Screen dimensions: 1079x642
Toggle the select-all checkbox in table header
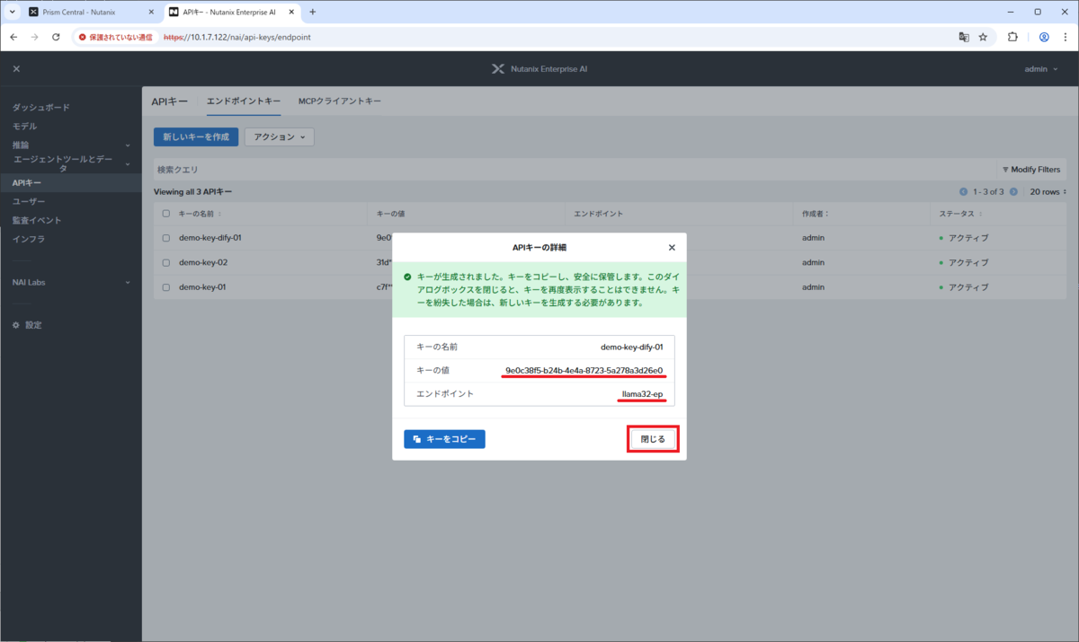pyautogui.click(x=166, y=214)
